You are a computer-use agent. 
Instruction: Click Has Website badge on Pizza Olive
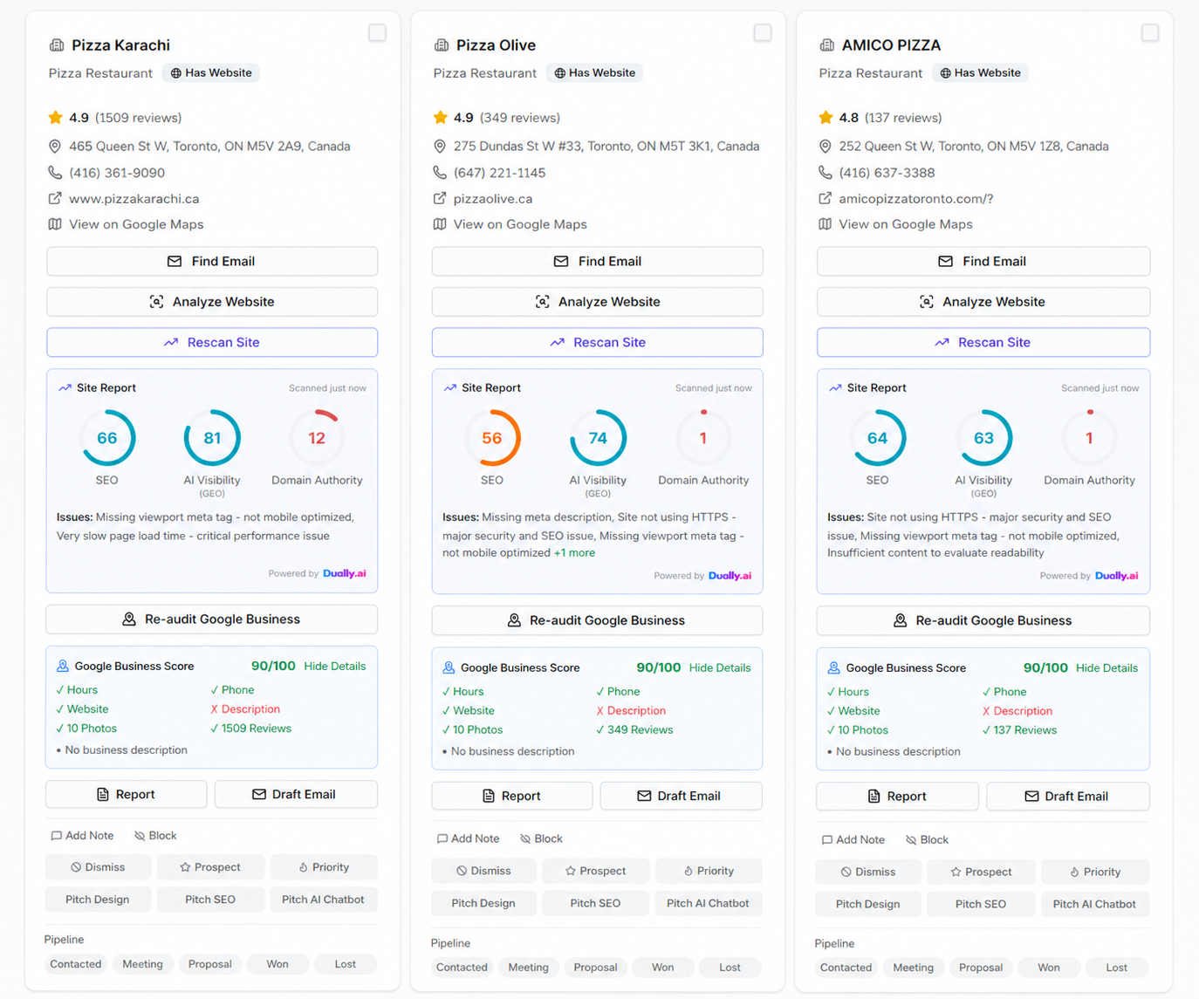pos(595,73)
